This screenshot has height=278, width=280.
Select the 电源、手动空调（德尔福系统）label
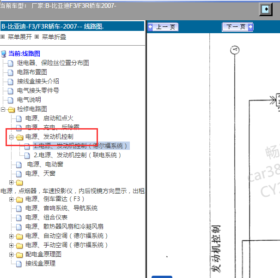(67, 245)
